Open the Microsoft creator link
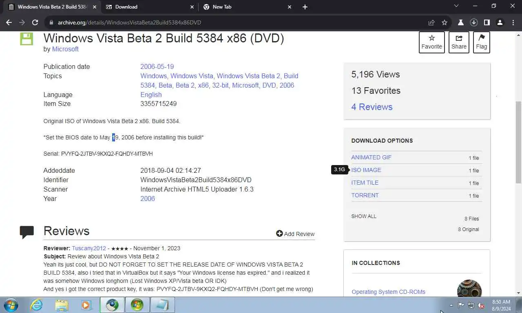Screen dimensions: 522x313 click(65, 49)
